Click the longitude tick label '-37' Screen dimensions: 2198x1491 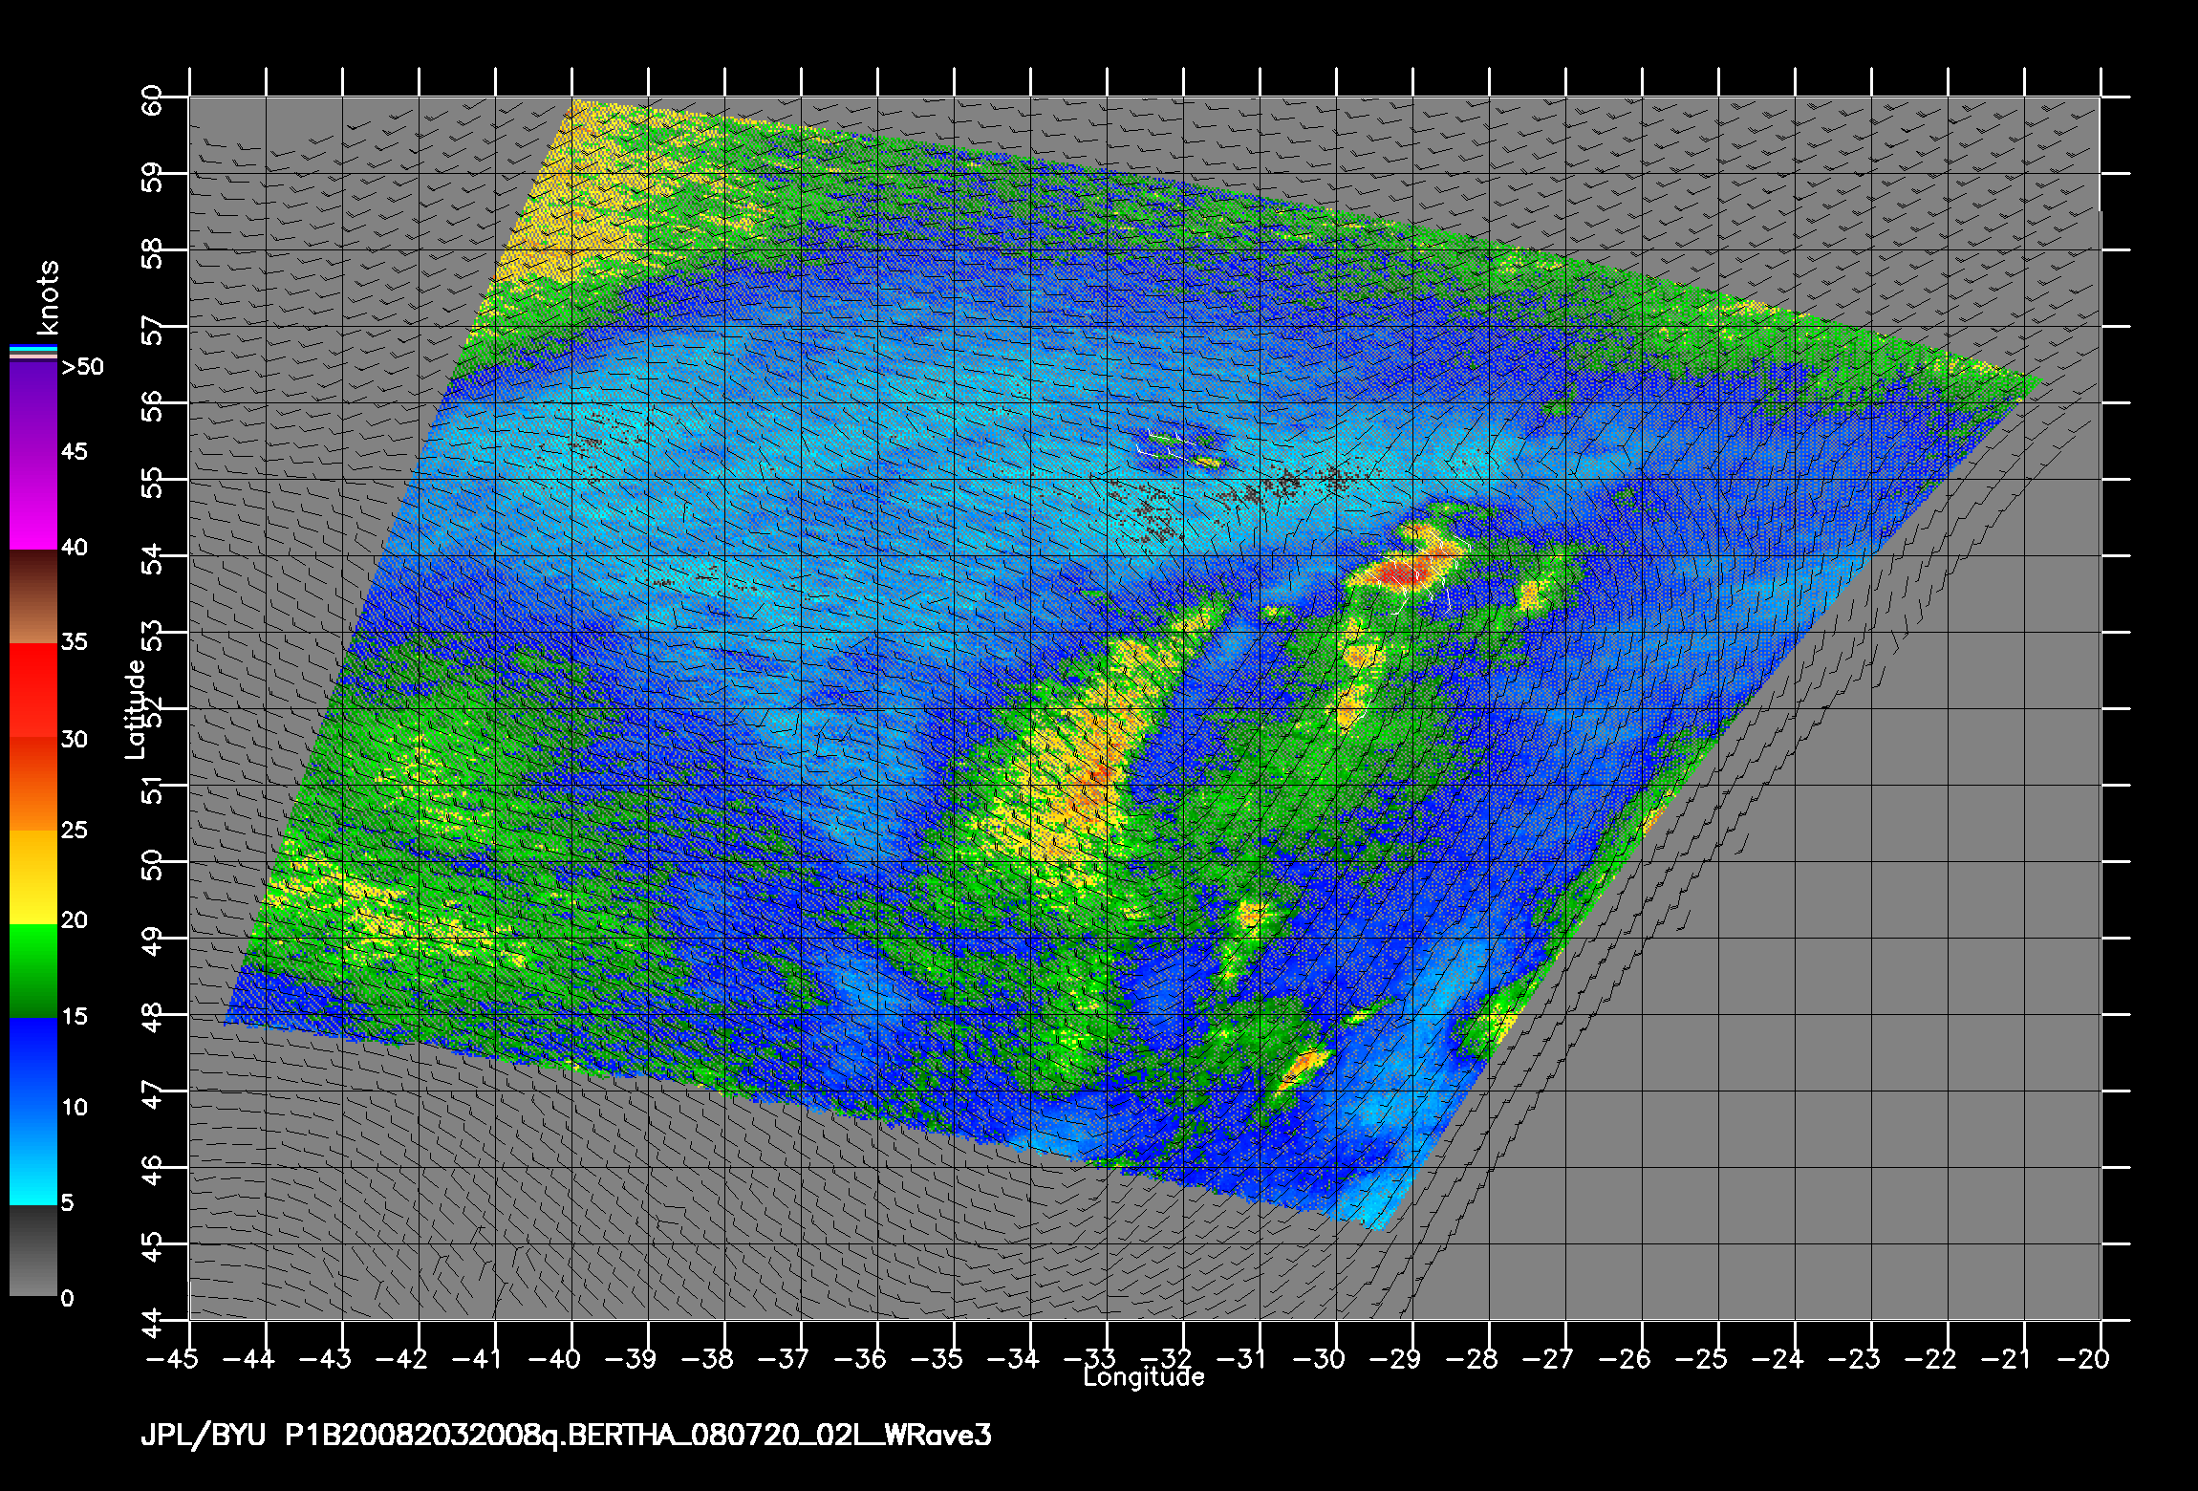(783, 1358)
